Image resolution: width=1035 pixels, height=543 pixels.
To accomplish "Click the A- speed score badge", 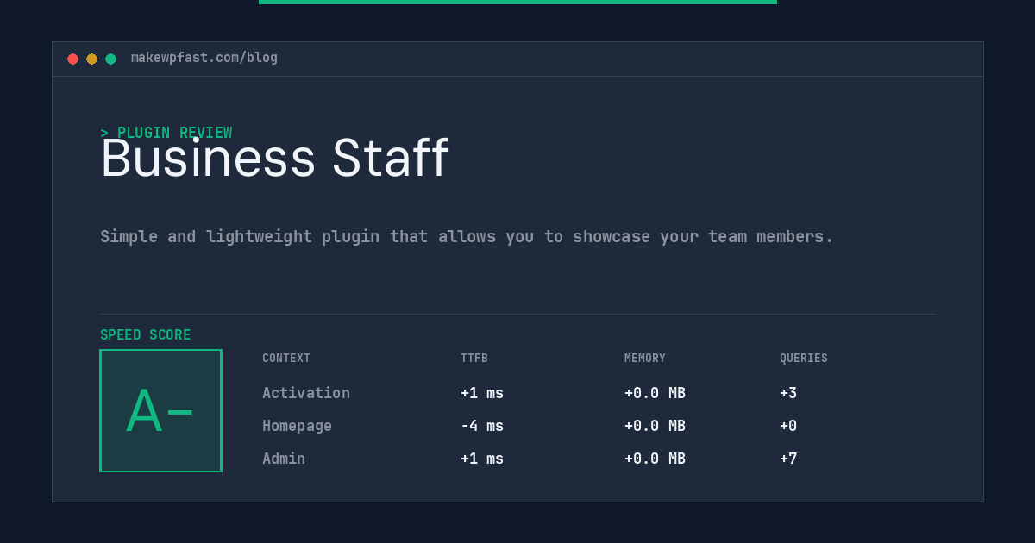I will (x=161, y=410).
